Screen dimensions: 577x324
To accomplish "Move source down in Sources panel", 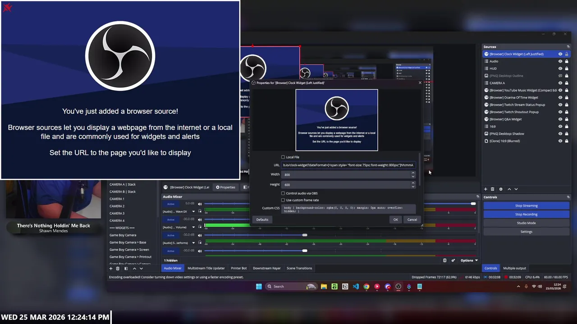I will pos(516,189).
